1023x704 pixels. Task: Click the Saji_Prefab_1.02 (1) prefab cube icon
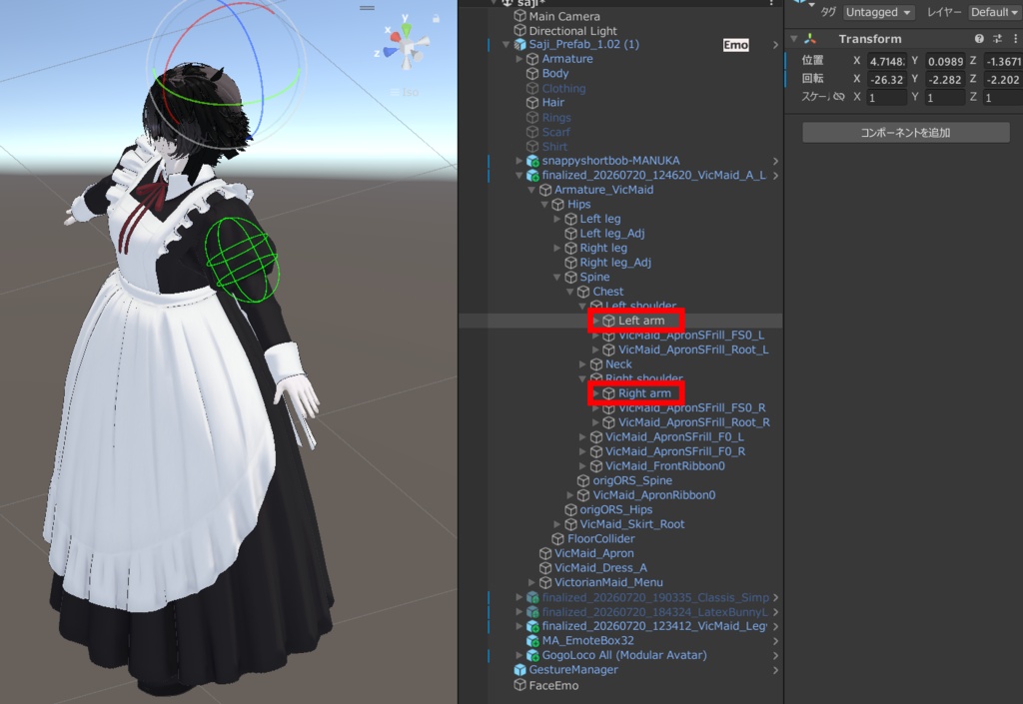[x=519, y=44]
